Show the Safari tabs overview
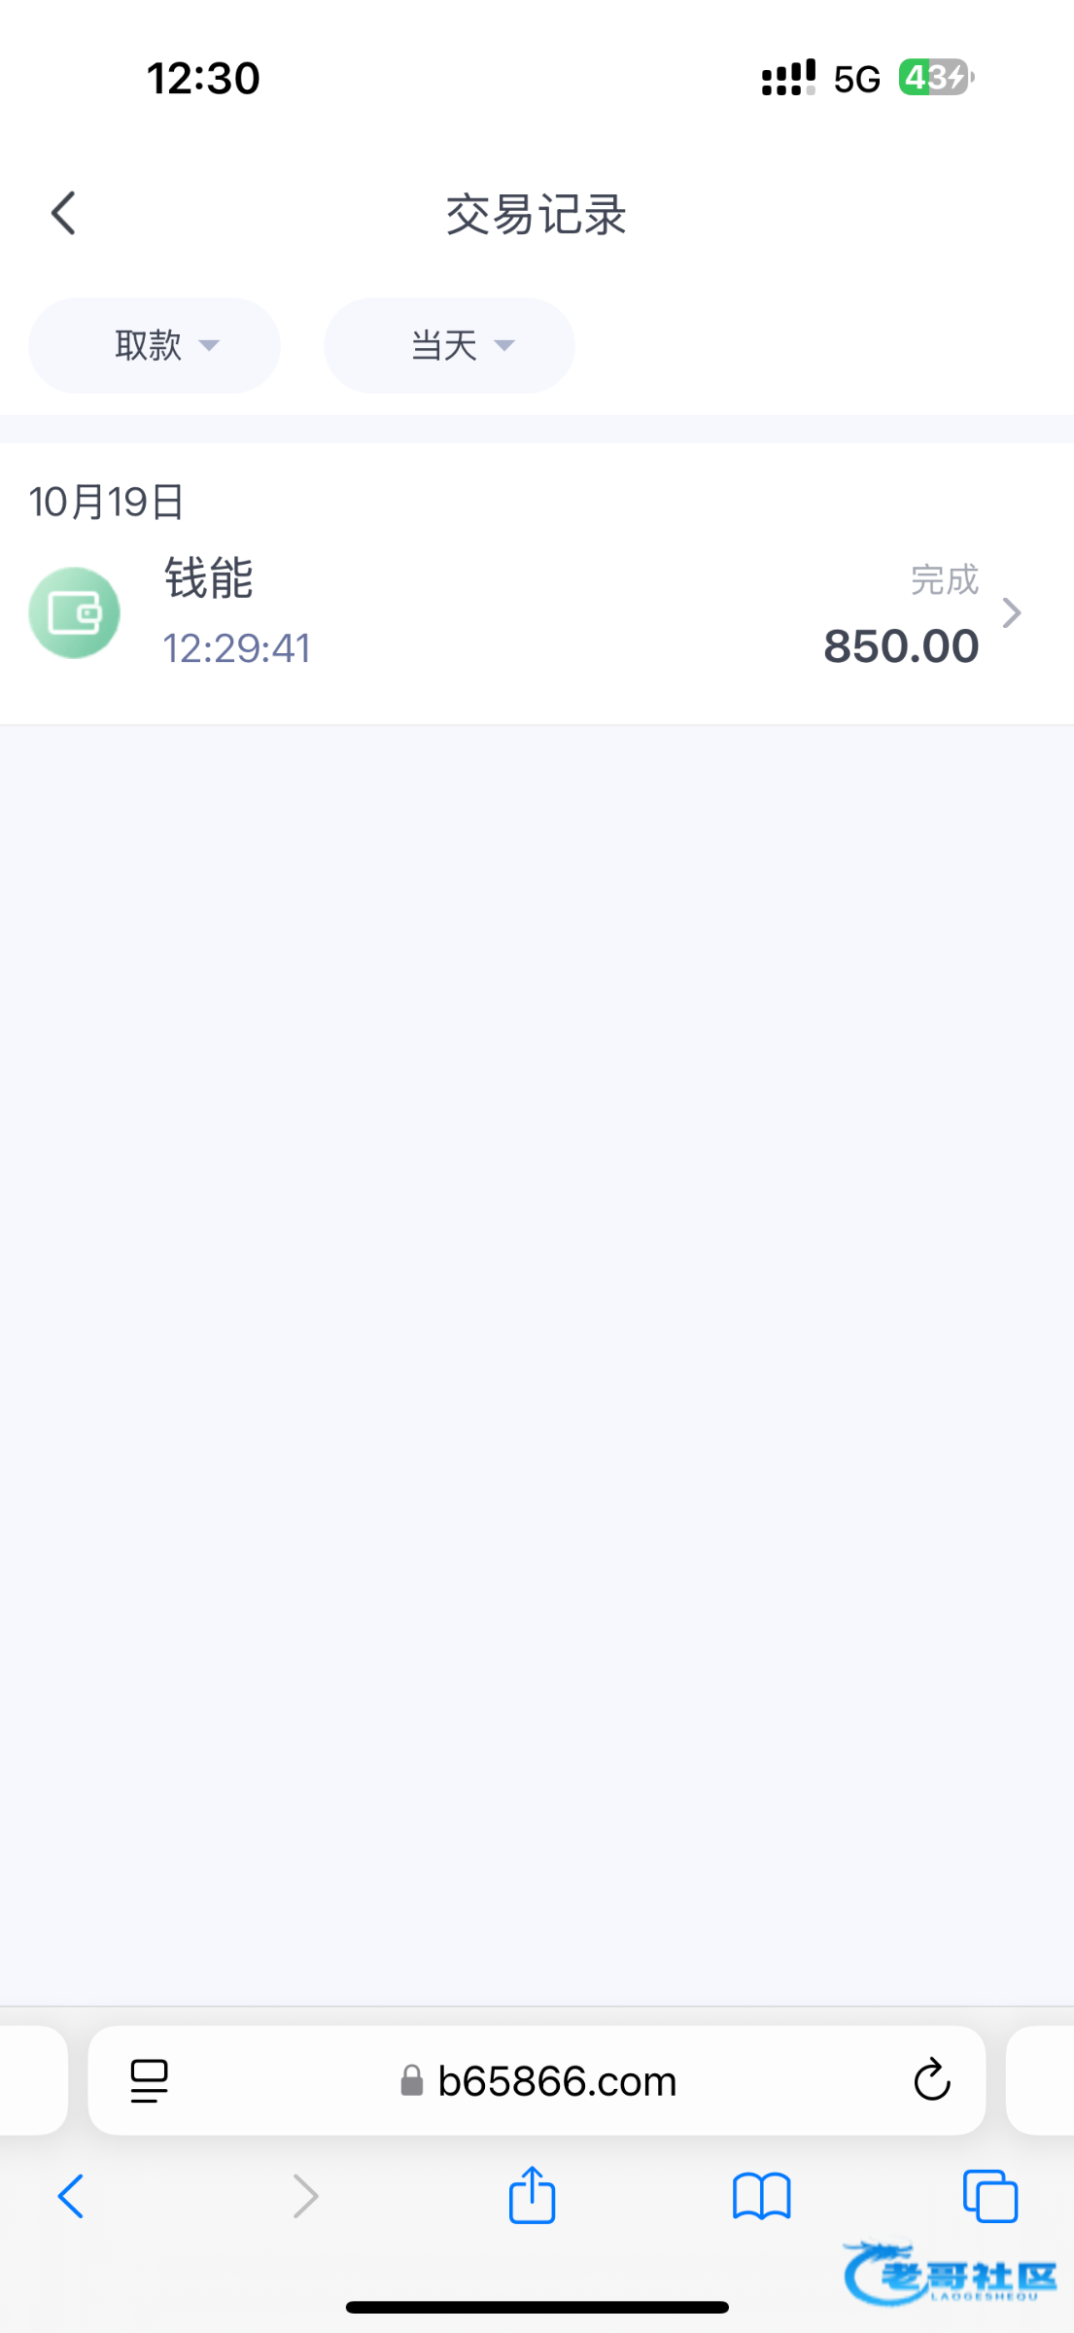Image resolution: width=1074 pixels, height=2333 pixels. [x=990, y=2196]
